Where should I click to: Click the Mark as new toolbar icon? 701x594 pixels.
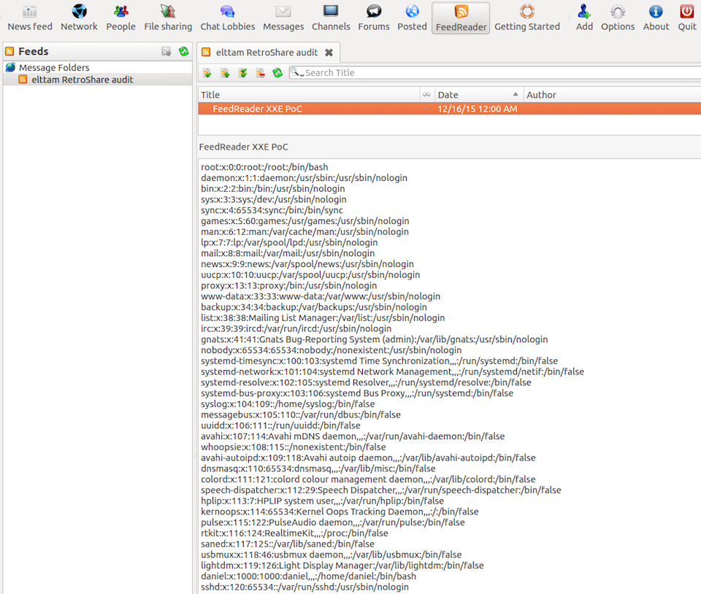(x=225, y=73)
